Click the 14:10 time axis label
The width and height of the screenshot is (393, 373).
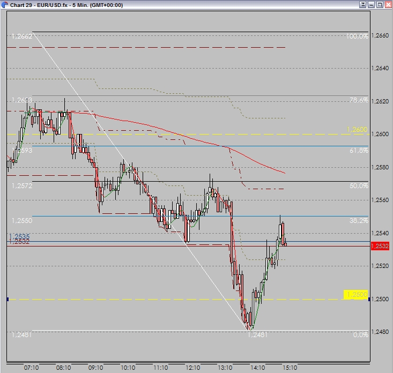pyautogui.click(x=258, y=368)
